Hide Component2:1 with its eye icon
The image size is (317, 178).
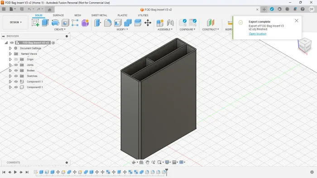(16, 87)
